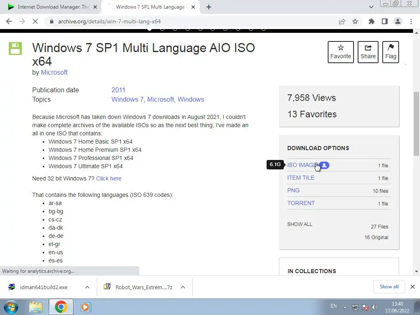420x315 pixels.
Task: Open a new tab with the plus icon
Action: (209, 7)
